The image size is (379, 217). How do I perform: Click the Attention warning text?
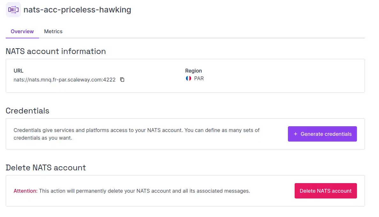point(26,191)
